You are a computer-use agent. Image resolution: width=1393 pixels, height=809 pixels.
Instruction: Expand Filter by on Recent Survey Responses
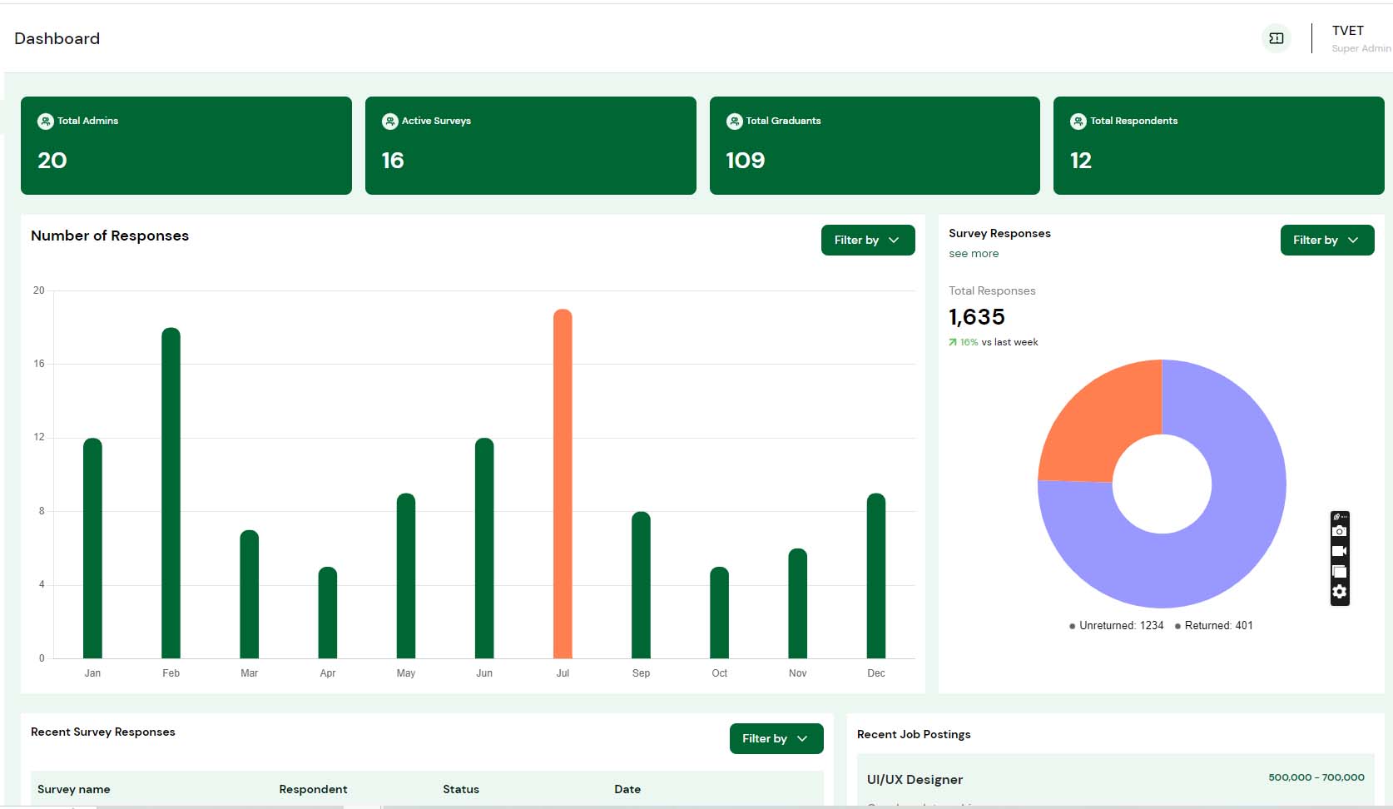(775, 738)
